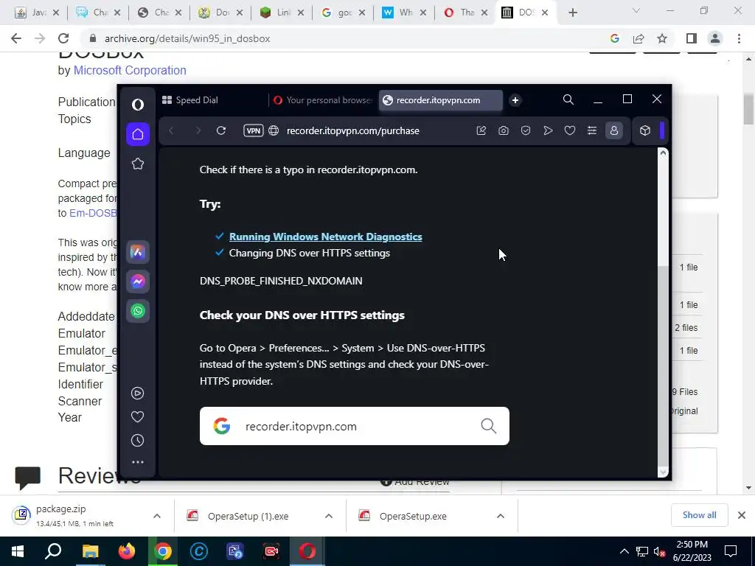Toggle the VPN badge in Opera address bar
Screen dimensions: 755x566
click(x=254, y=130)
